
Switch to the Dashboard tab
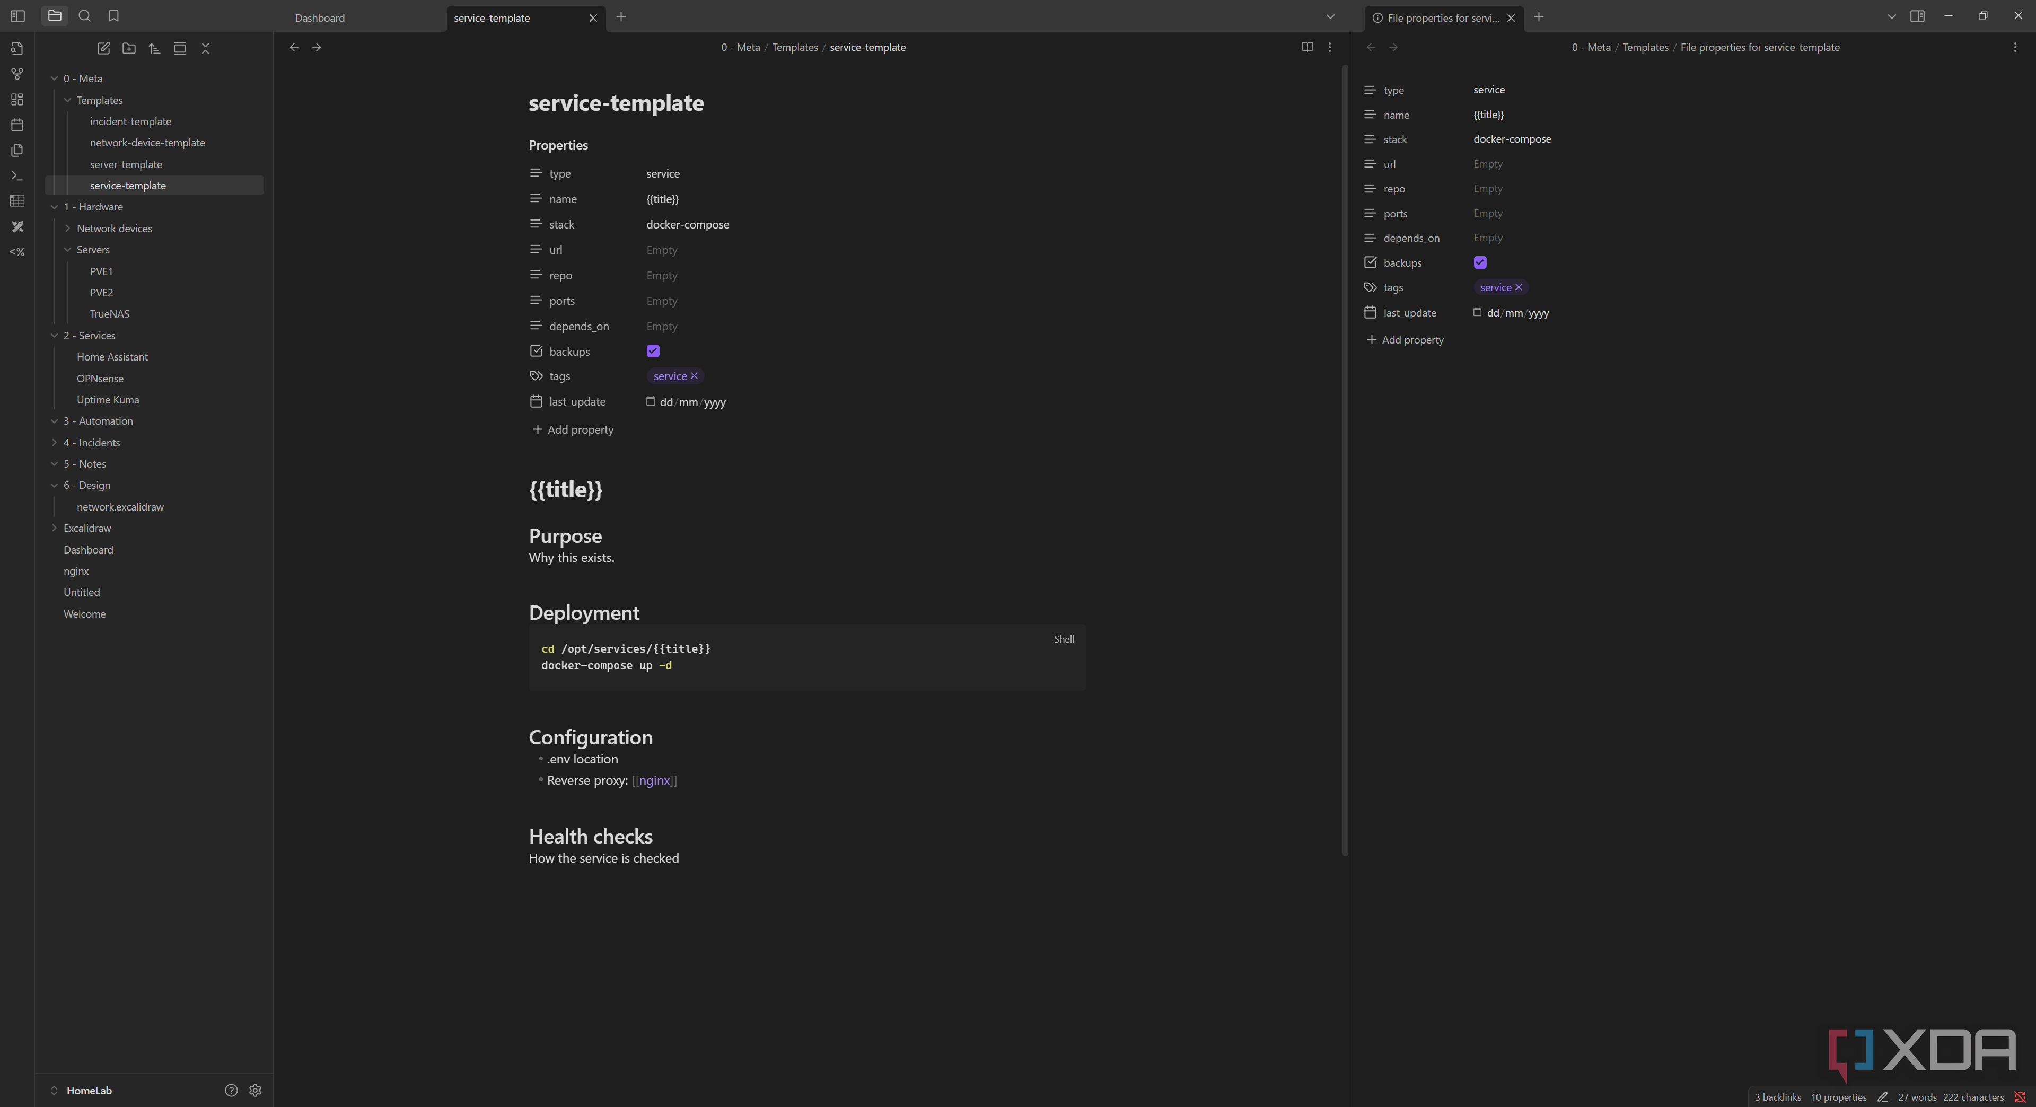click(x=320, y=17)
